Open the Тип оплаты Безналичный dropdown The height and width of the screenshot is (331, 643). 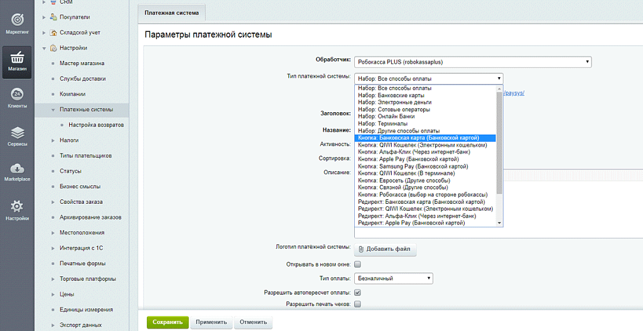[x=394, y=278]
